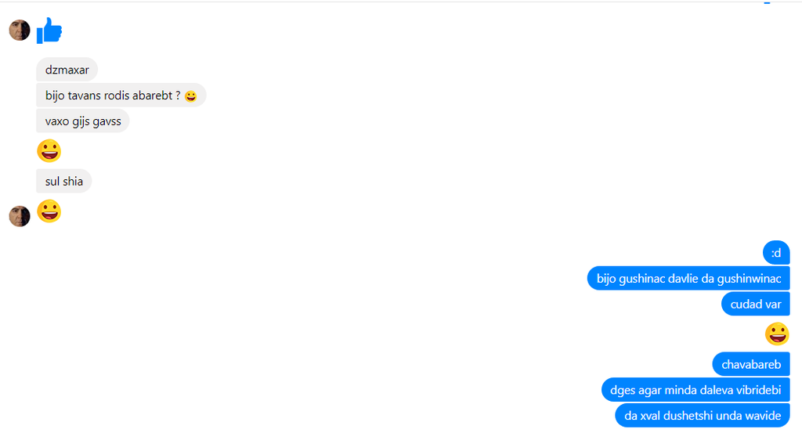Click the avatar beside the last received emoji

click(x=20, y=216)
